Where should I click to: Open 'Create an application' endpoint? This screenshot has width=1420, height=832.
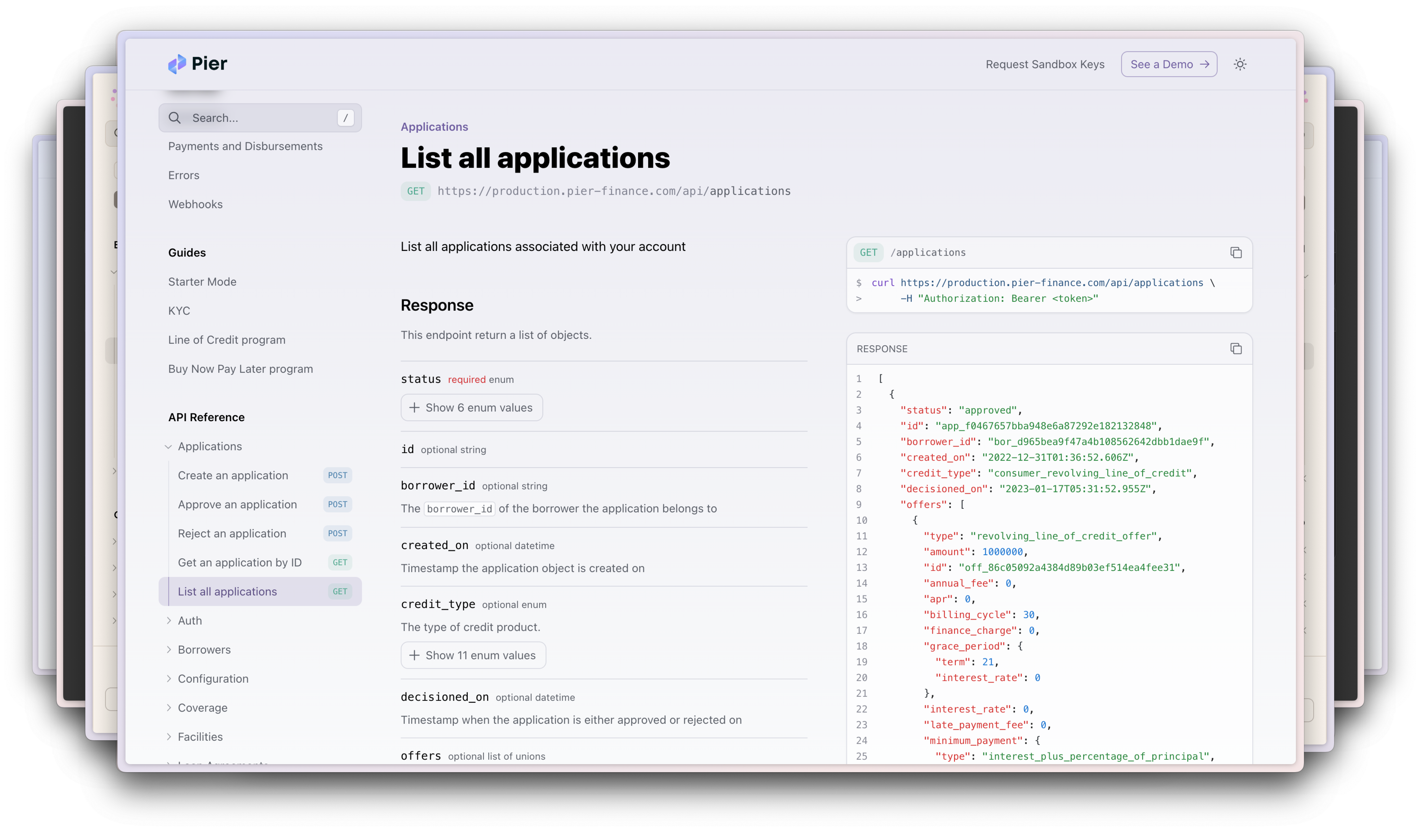click(233, 475)
